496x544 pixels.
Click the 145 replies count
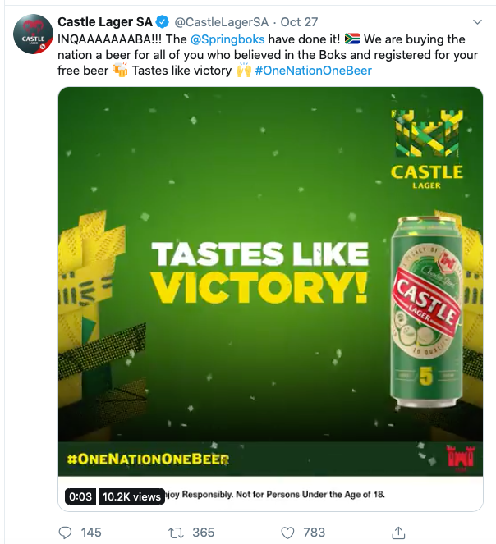[x=91, y=533]
